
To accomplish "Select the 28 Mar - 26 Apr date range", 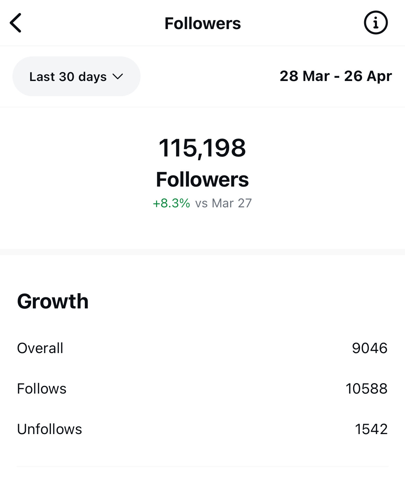I will click(x=336, y=76).
